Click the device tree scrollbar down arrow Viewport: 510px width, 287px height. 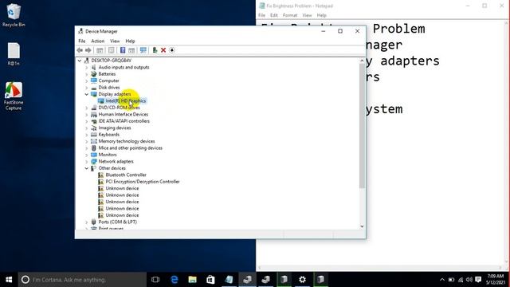(x=362, y=226)
